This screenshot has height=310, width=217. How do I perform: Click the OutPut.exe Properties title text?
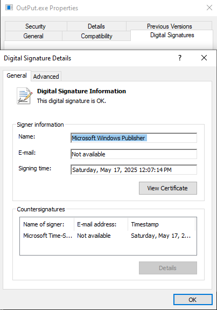tap(47, 8)
